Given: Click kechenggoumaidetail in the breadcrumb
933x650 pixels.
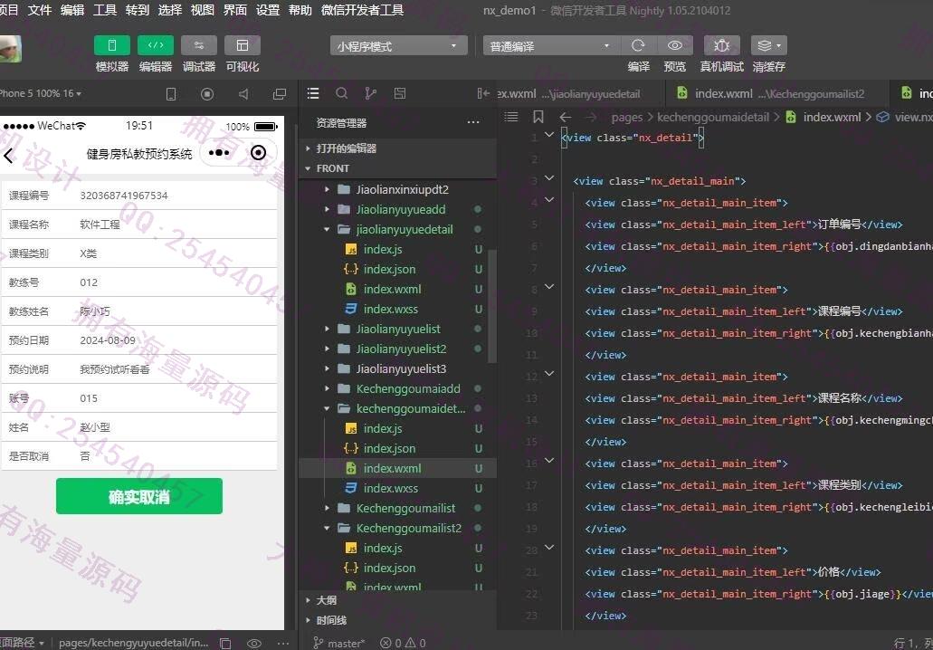Looking at the screenshot, I should click(713, 118).
